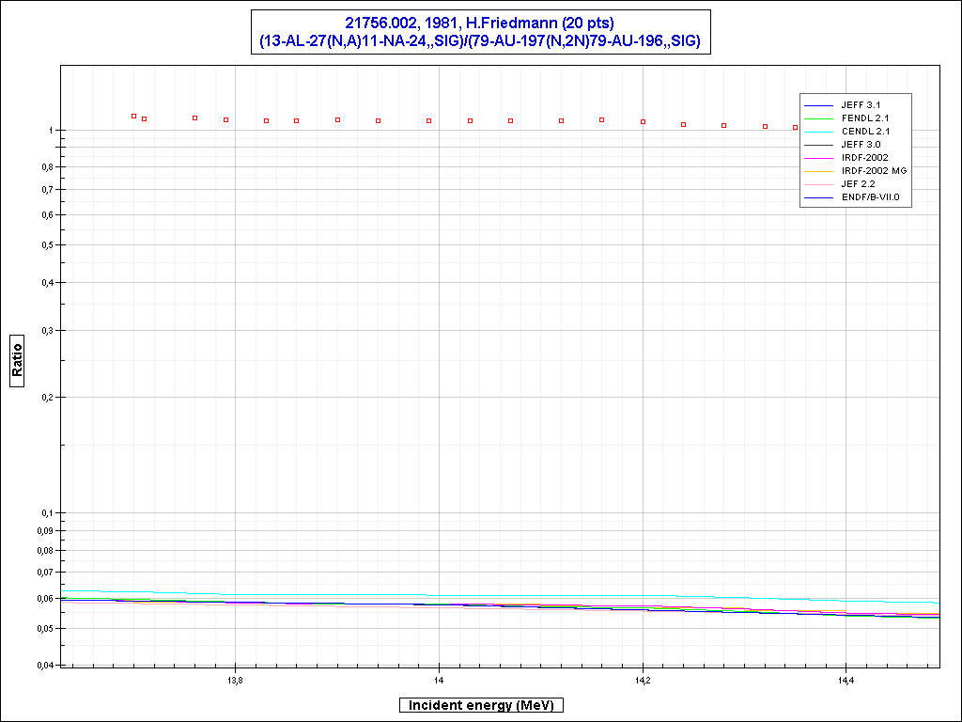Click the green FENDL 2.1 line swatch

coord(820,118)
